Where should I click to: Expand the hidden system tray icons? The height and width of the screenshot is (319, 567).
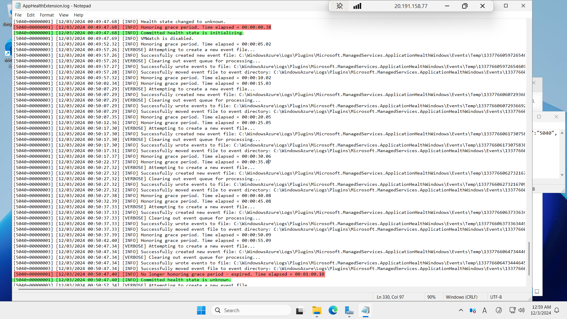(x=461, y=310)
